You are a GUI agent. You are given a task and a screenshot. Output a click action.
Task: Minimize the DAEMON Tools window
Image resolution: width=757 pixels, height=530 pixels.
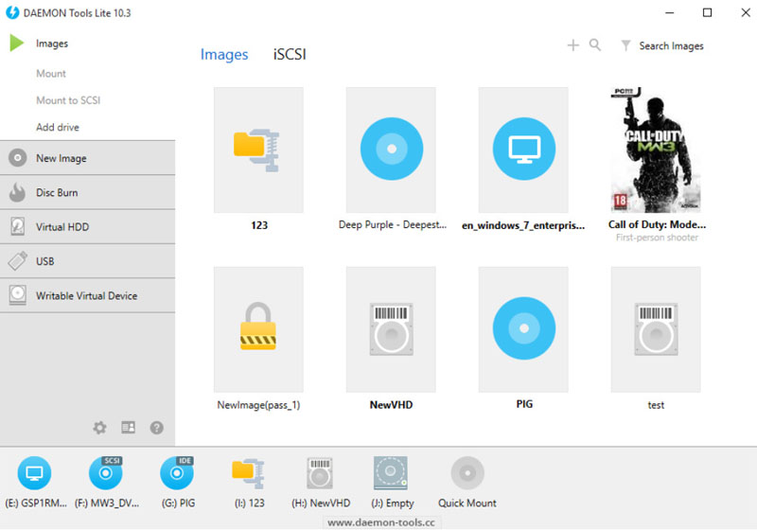670,12
